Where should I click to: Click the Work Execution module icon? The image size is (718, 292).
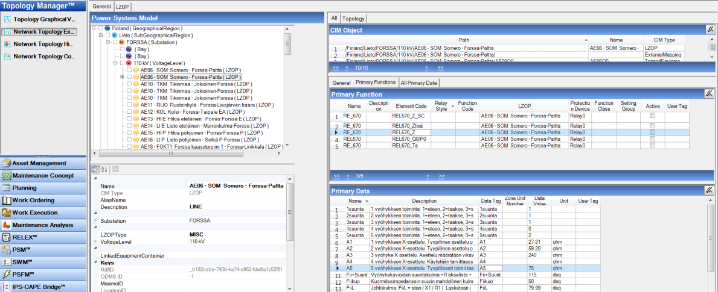tap(7, 213)
